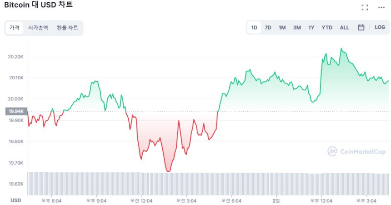Select the 7D time range
This screenshot has height=205, width=391.
click(x=268, y=28)
